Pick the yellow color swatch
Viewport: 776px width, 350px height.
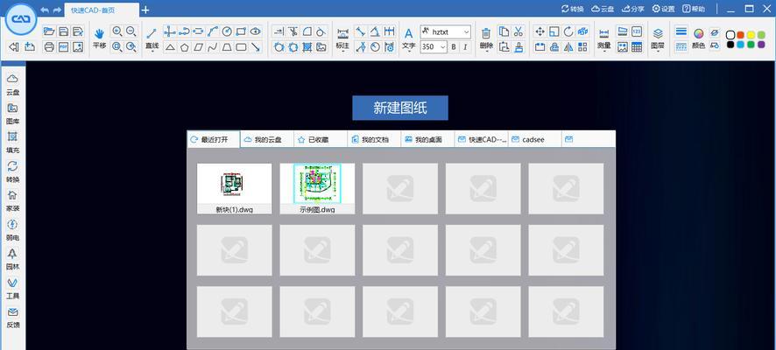tap(751, 35)
